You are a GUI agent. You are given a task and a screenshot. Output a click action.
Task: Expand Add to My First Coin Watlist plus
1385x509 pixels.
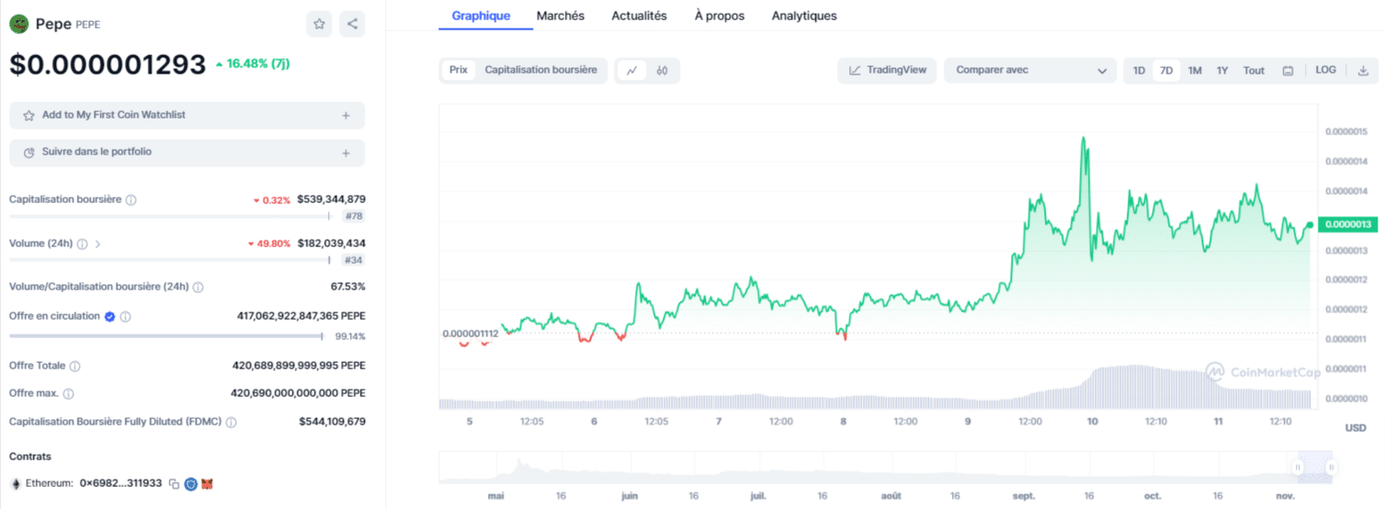pyautogui.click(x=346, y=116)
